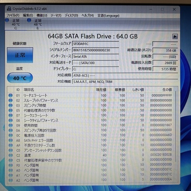Click the status icon for row 0C 電源投入回数
Screen dimensions: 191x191
10,135
